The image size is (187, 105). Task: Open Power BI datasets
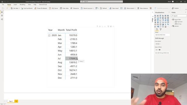(41, 8)
